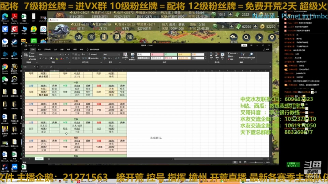Click the Excel paste clipboard icon
328x184 pixels.
pos(26,56)
